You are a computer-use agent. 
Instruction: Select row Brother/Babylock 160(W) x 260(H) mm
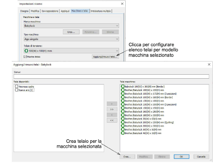[x=142, y=112]
